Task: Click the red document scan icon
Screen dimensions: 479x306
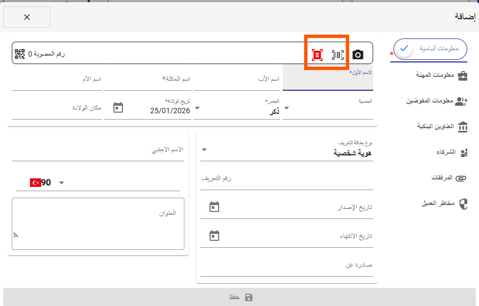Action: coord(317,54)
